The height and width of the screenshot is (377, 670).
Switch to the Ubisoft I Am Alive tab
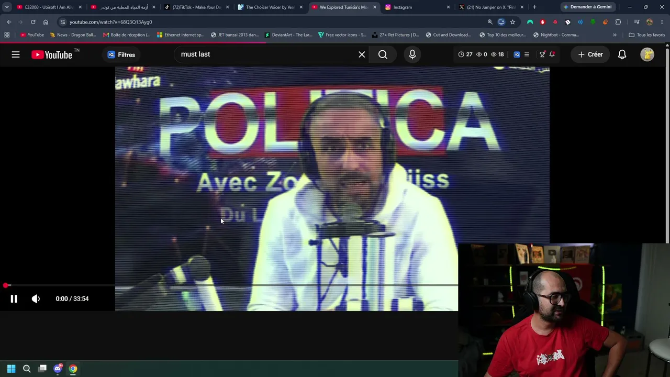49,7
